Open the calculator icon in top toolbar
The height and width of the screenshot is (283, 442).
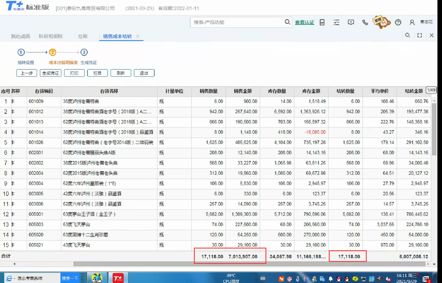pyautogui.click(x=322, y=22)
